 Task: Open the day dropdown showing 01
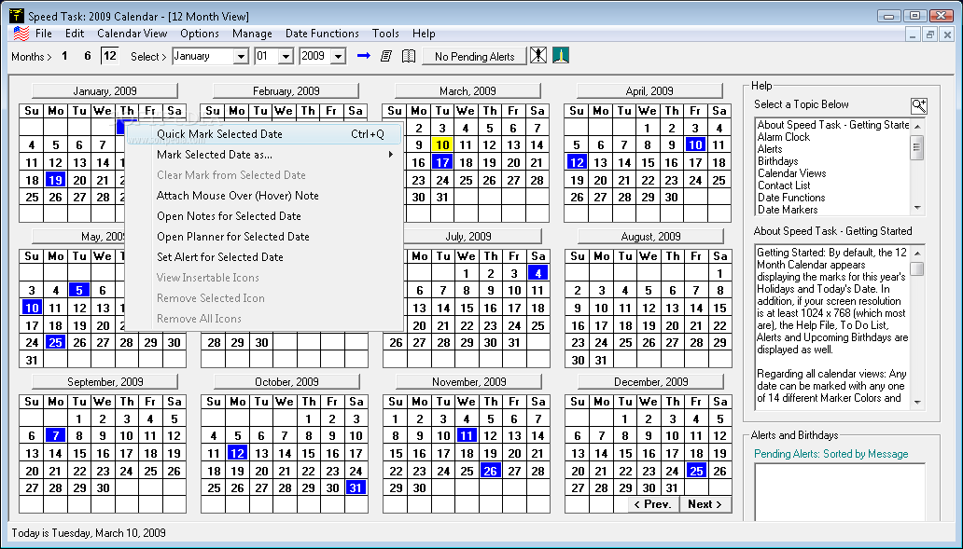pyautogui.click(x=286, y=57)
